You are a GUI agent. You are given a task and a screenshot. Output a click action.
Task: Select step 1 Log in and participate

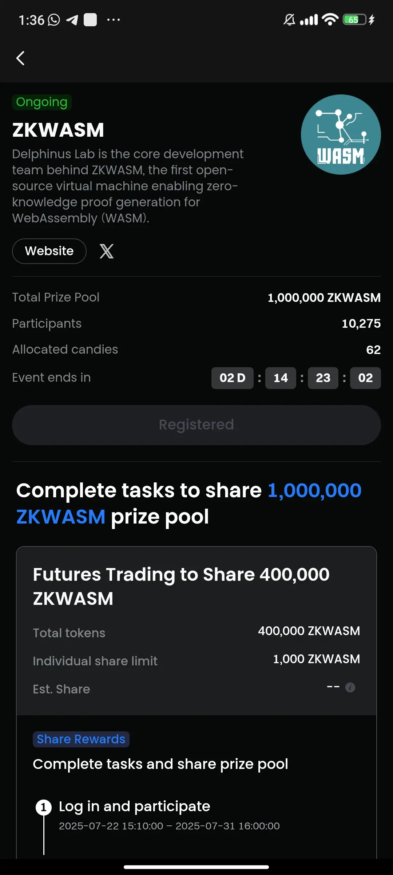[x=135, y=806]
